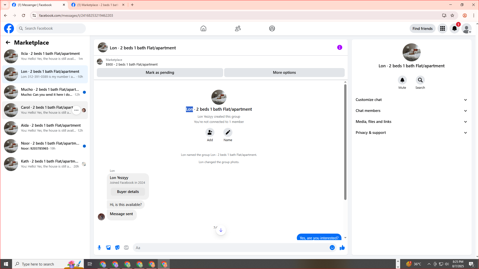
Task: Open the Mucho conversation
Action: tap(45, 92)
